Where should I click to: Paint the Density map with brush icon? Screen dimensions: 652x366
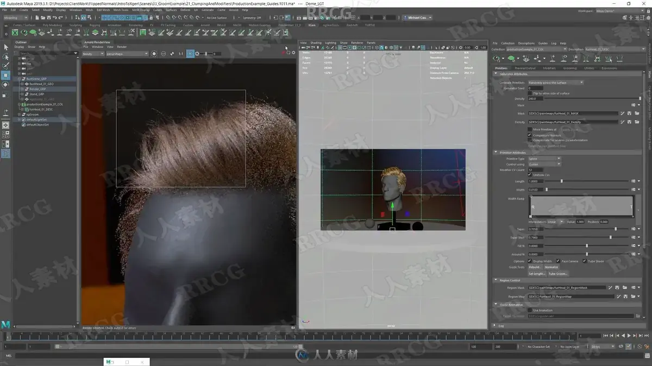pyautogui.click(x=622, y=122)
